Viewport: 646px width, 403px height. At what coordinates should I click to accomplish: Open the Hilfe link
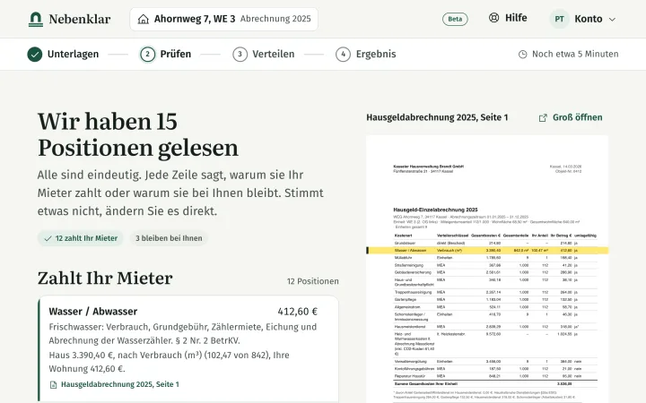516,18
